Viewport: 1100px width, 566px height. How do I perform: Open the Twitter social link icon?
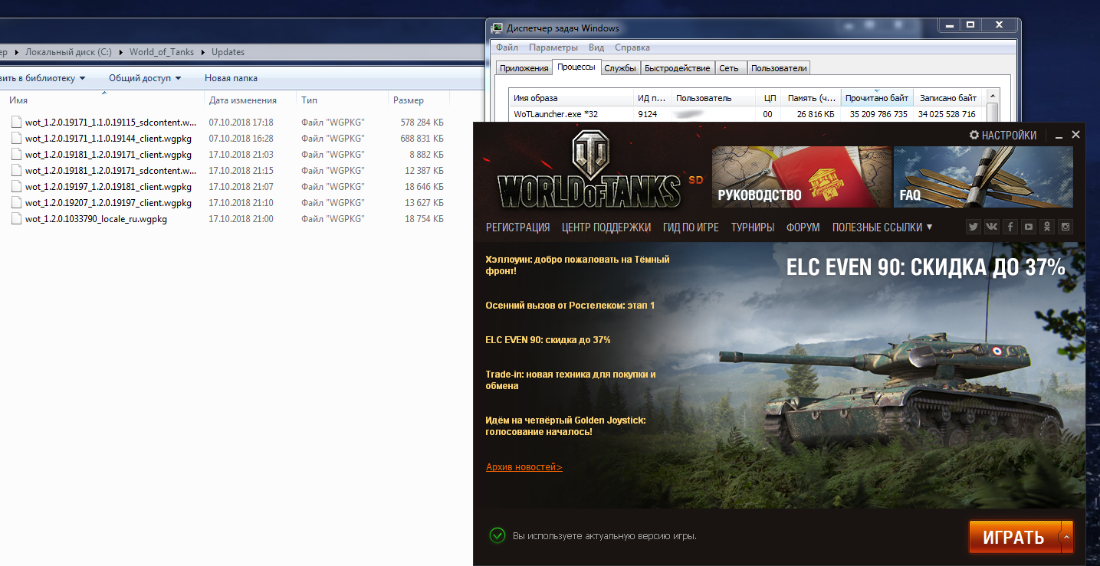973,227
